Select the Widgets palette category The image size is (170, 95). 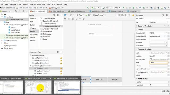(33, 28)
